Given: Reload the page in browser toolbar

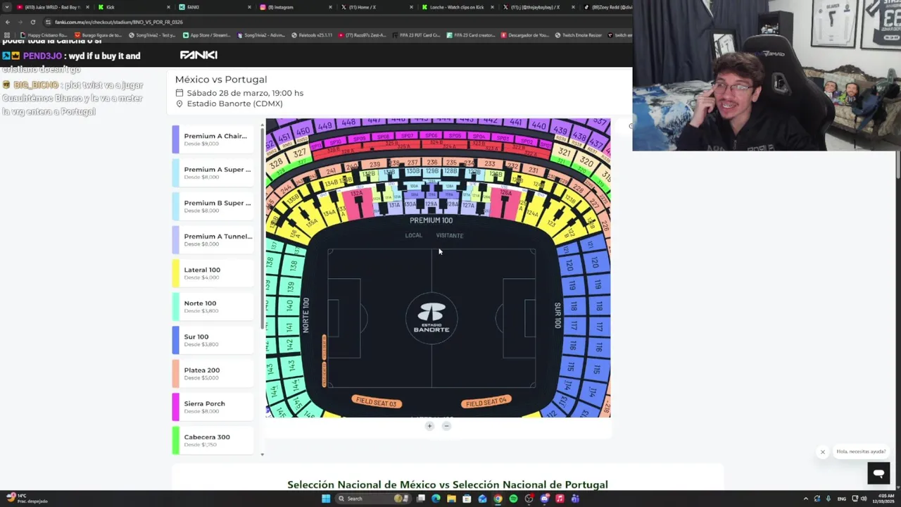Looking at the screenshot, I should (x=32, y=22).
